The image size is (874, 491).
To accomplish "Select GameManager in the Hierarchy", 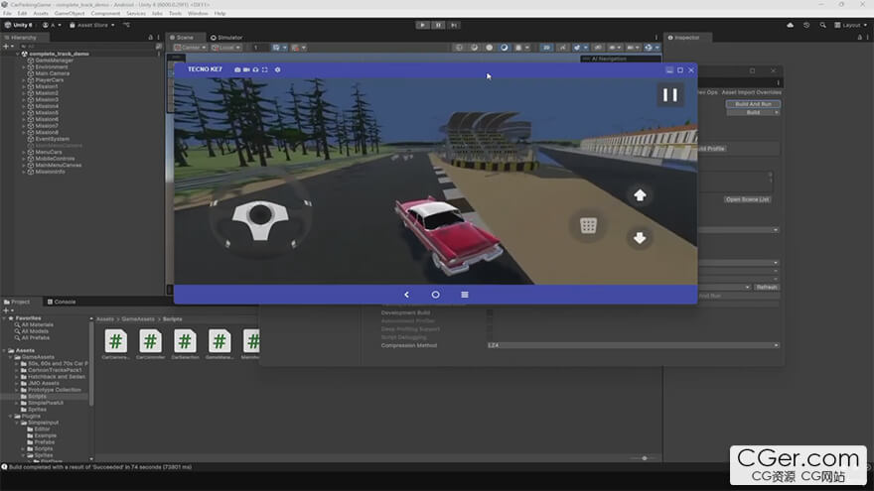I will [x=54, y=61].
